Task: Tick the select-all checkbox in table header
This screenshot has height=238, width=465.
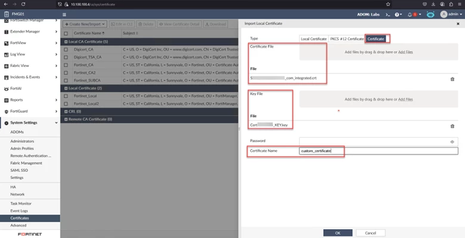Action: (66, 33)
